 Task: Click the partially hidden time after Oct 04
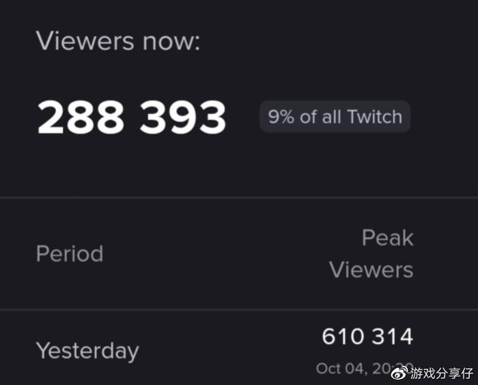[x=392, y=368]
